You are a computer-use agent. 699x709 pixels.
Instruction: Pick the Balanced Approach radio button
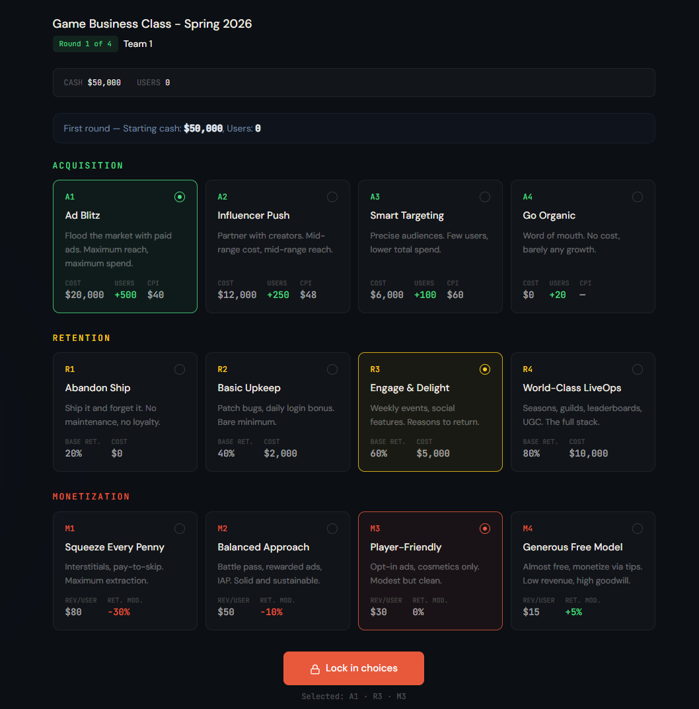tap(332, 528)
